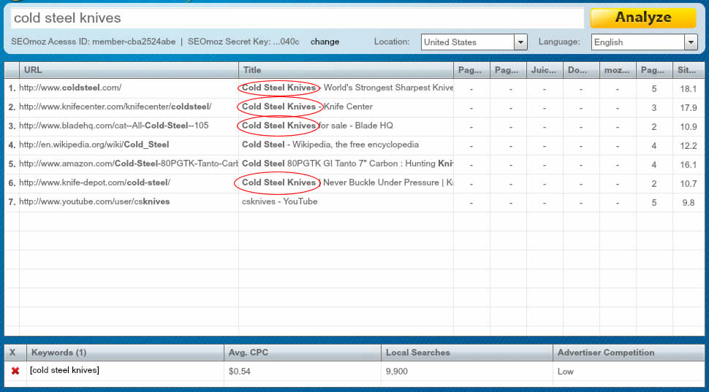Click the 18.1 site value
The height and width of the screenshot is (392, 709).
pyautogui.click(x=689, y=89)
